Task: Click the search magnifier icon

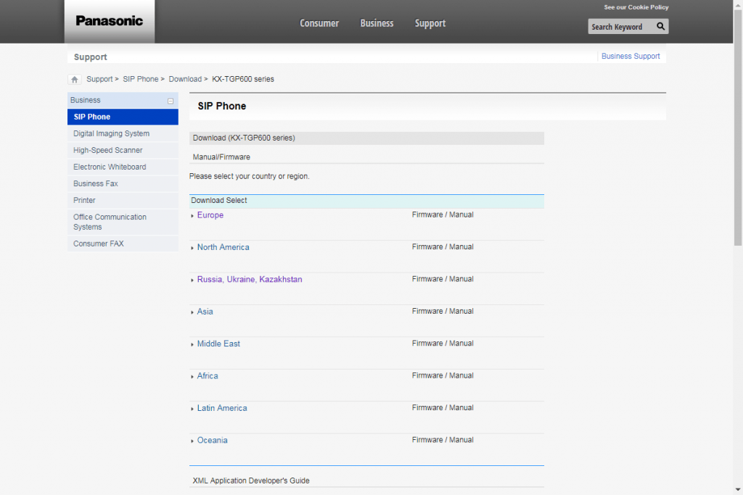Action: tap(660, 27)
